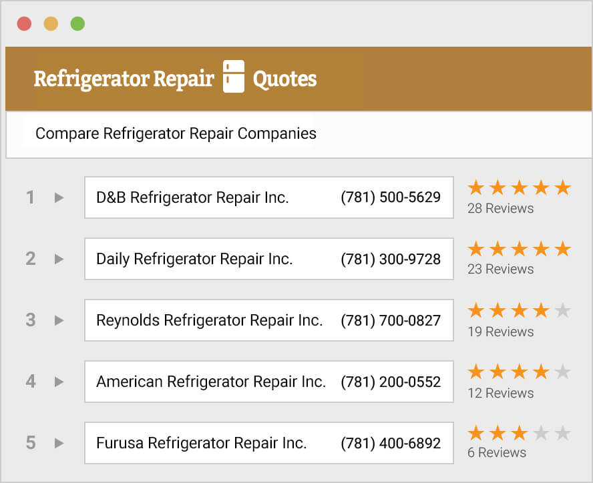Expand the listing for Reynolds Refrigerator Repair Inc.

58,320
